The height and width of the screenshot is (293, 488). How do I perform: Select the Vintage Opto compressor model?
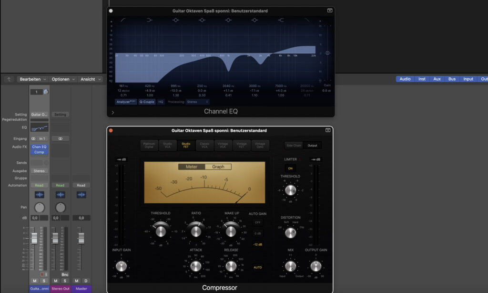coord(260,145)
